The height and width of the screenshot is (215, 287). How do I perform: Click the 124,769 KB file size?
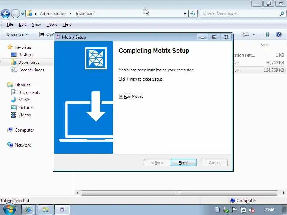point(274,70)
